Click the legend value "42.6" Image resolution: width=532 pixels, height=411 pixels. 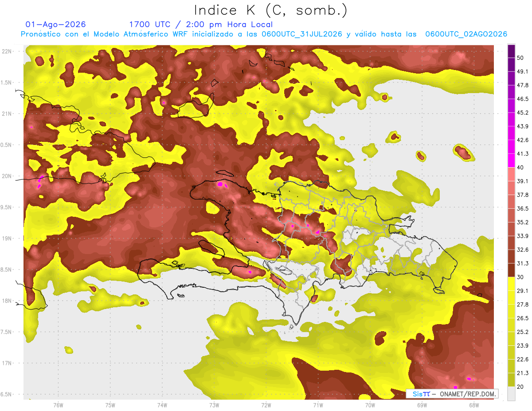coord(523,140)
